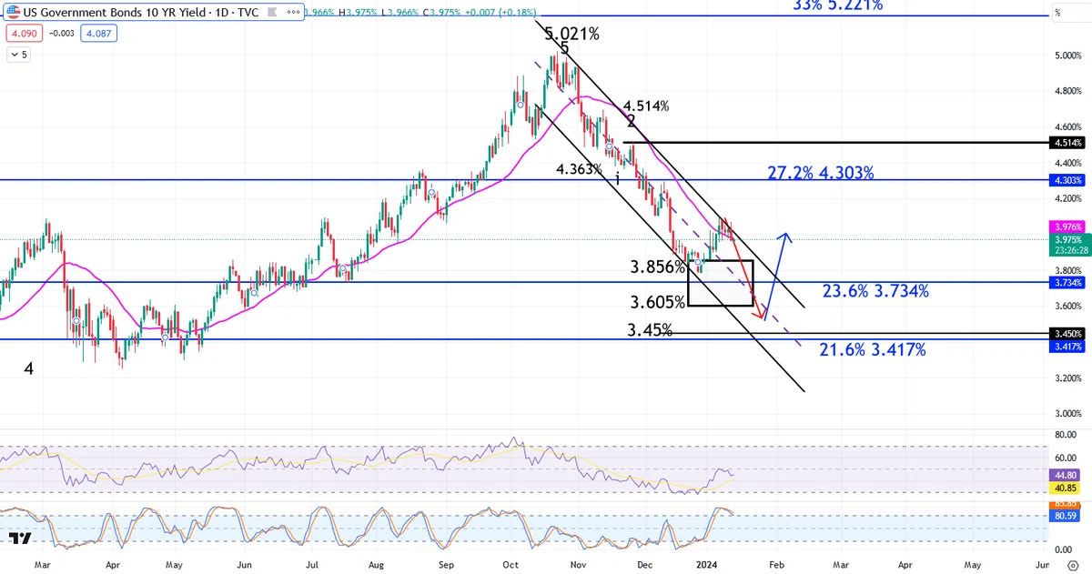This screenshot has width=1092, height=574.
Task: Select the '27.2% 4.303%' Fibonacci annotation
Action: [x=821, y=173]
